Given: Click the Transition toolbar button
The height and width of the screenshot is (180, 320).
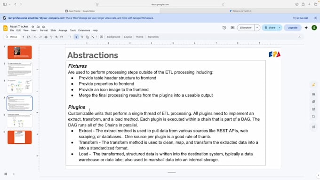Looking at the screenshot, I should [153, 37].
